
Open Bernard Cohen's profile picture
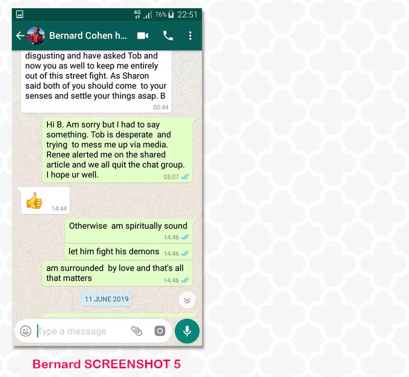pos(36,35)
